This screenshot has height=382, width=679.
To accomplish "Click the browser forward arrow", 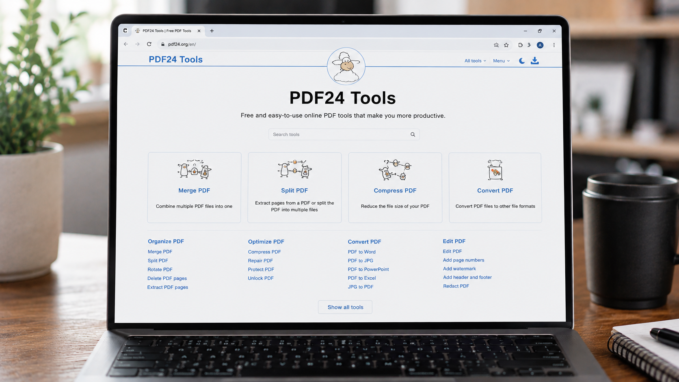I will tap(137, 44).
